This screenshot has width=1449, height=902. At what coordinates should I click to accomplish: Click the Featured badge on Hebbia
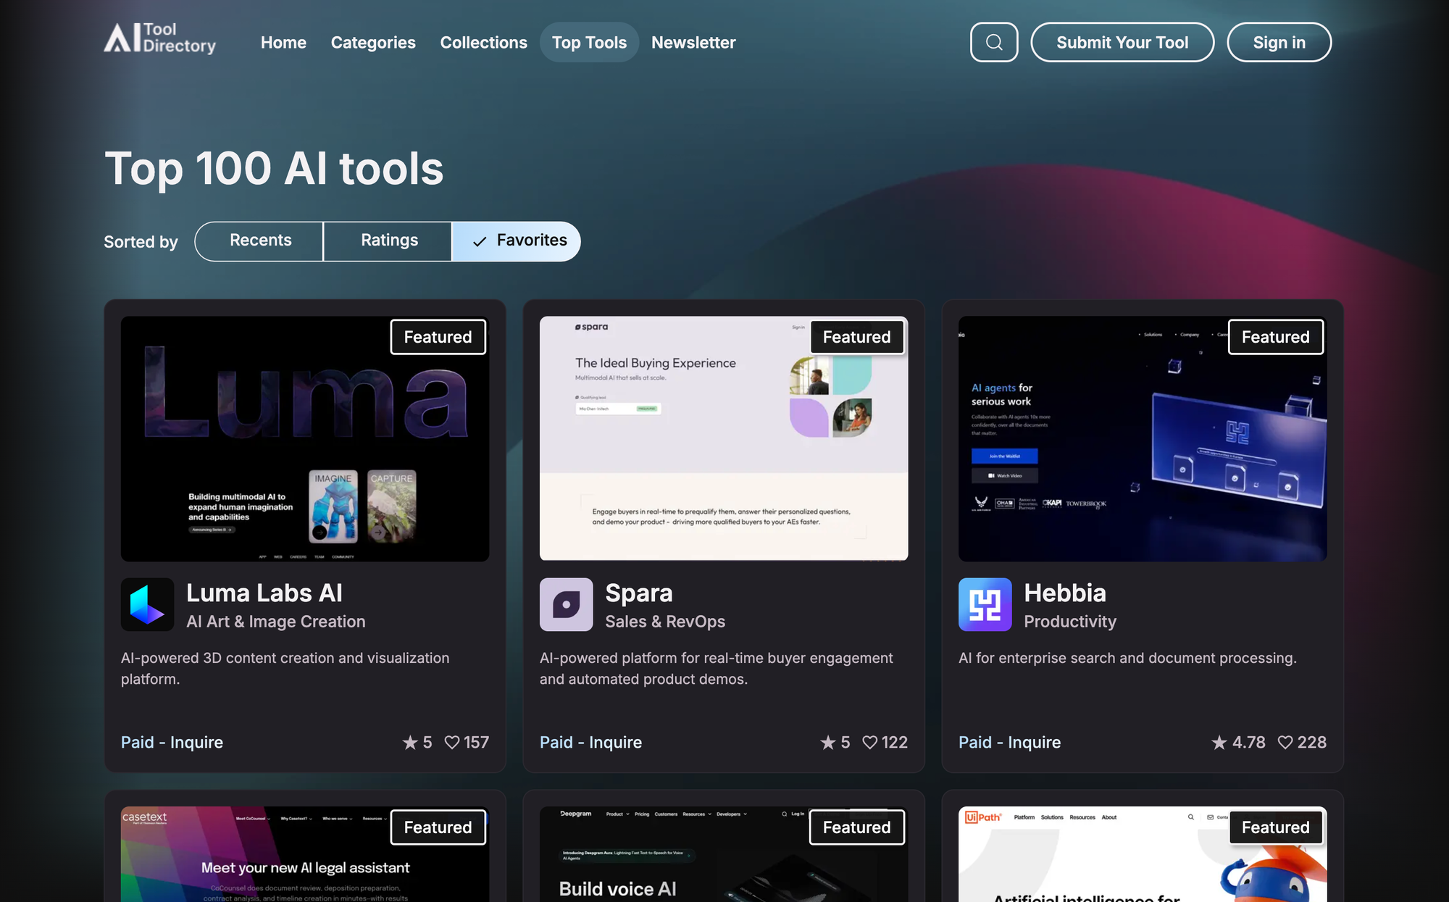click(x=1276, y=337)
